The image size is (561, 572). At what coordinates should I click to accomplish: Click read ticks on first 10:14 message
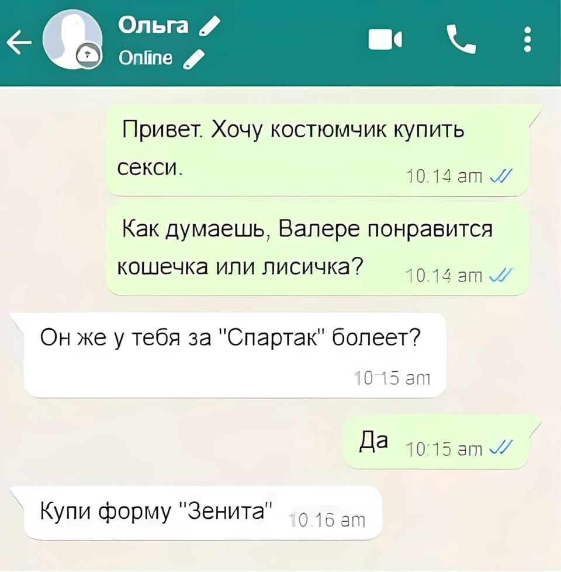501,176
